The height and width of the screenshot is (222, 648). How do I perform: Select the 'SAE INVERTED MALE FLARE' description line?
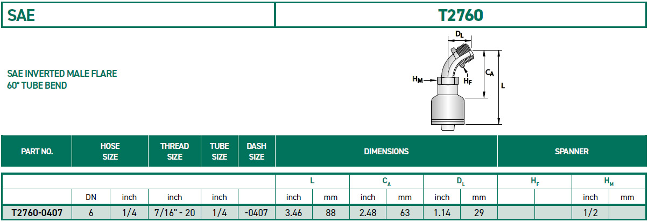click(62, 74)
